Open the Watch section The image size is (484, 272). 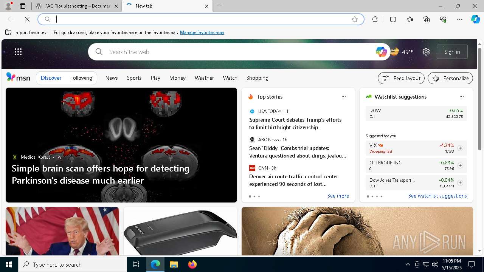(230, 78)
